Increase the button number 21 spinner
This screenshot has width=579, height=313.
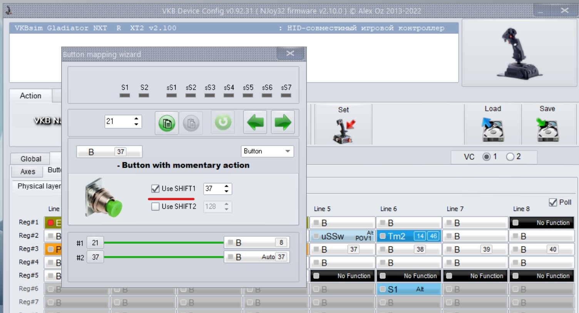(x=136, y=119)
